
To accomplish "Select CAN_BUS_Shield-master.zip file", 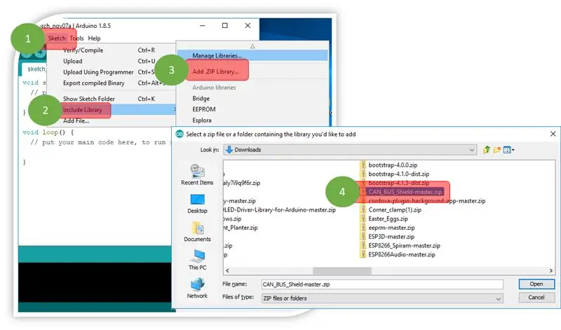I will click(405, 192).
